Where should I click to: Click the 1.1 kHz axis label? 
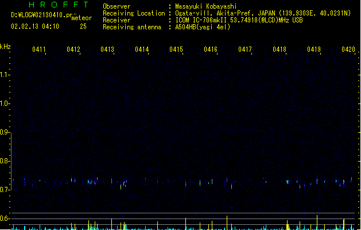(4, 75)
